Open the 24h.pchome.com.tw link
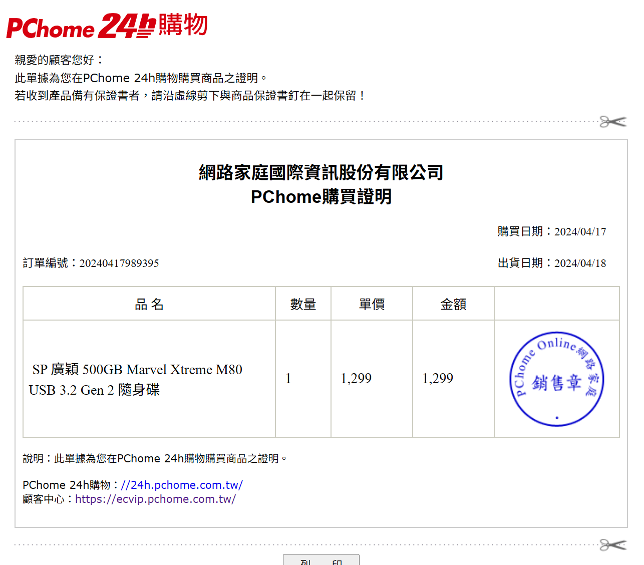Image resolution: width=644 pixels, height=565 pixels. point(181,485)
